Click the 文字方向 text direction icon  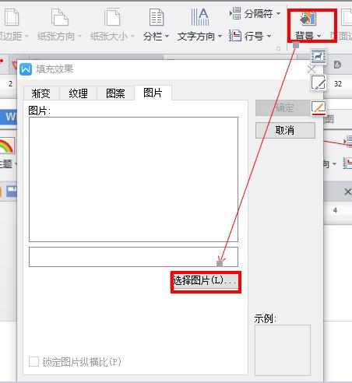(200, 17)
